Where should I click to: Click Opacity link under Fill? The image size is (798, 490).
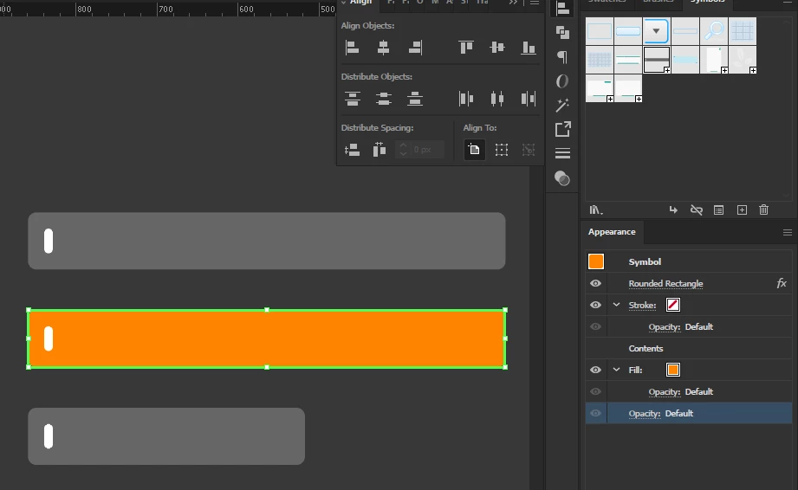[x=665, y=392]
